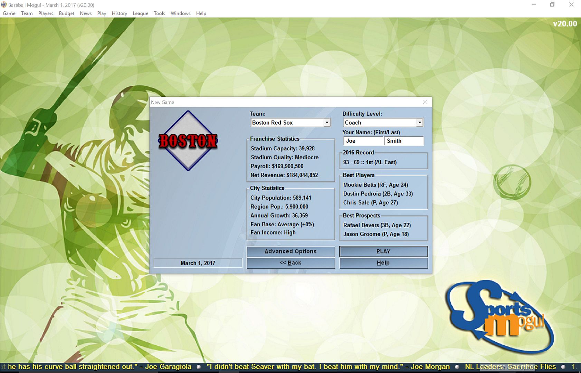Click the Stadium Capacity: 39,928 line
The width and height of the screenshot is (581, 373).
coord(283,149)
